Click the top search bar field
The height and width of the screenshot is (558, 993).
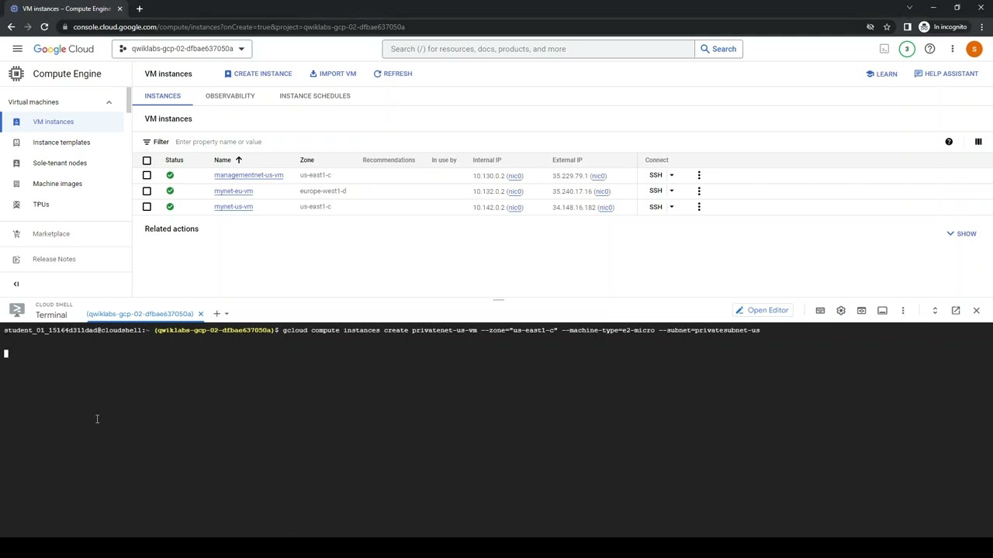(538, 49)
